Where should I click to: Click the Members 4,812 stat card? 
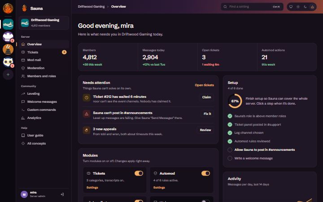[x=108, y=57]
